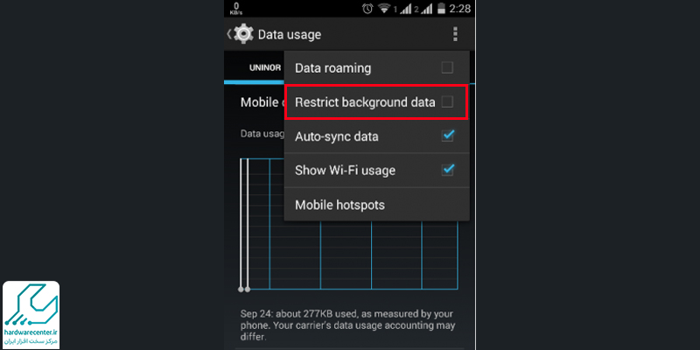The image size is (700, 350).
Task: Click the left white range handle on chart
Action: tap(241, 290)
